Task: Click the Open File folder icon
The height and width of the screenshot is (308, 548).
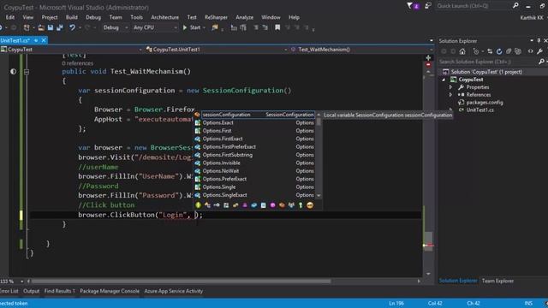Action: coord(41,27)
